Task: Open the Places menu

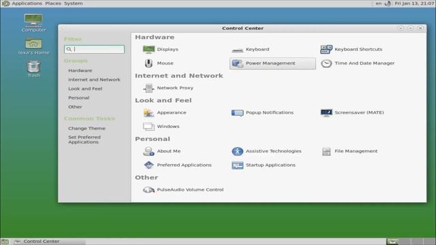Action: tap(53, 3)
